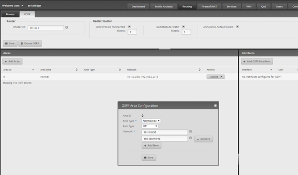Image resolution: width=298 pixels, height=175 pixels.
Task: Open the Users tab
Action: pos(279,7)
